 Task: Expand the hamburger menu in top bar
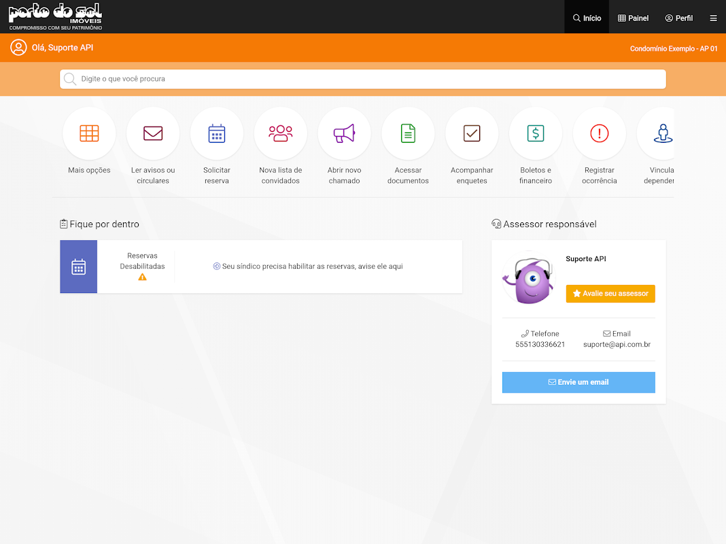(x=713, y=18)
